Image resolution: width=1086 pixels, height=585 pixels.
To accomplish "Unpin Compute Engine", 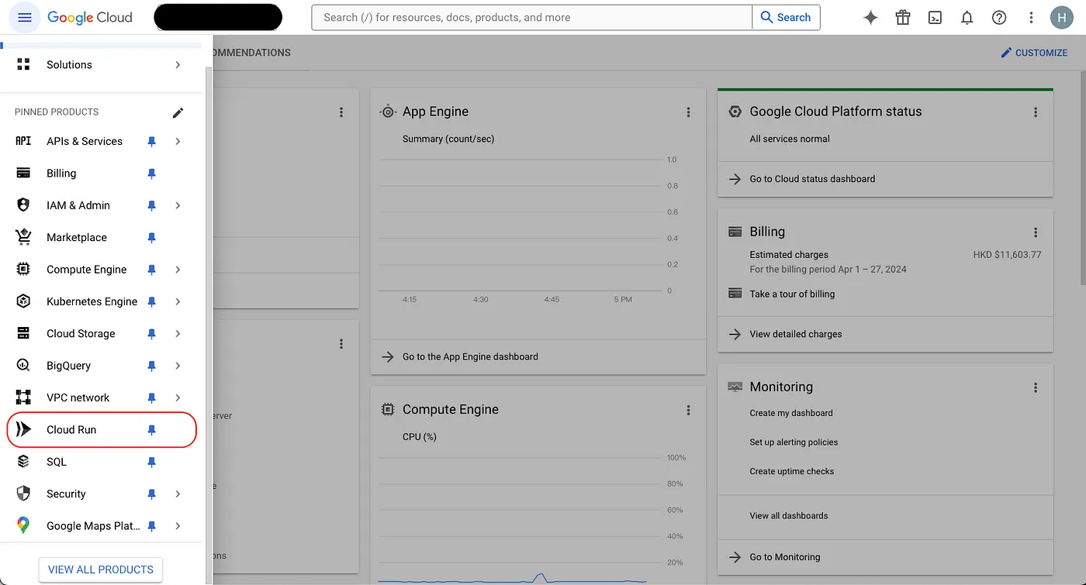I will pos(152,270).
